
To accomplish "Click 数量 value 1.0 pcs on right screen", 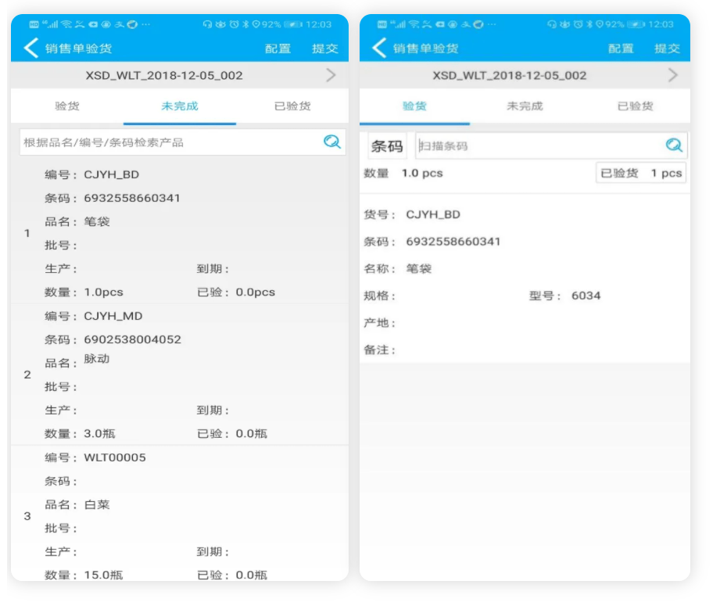I will [x=422, y=174].
